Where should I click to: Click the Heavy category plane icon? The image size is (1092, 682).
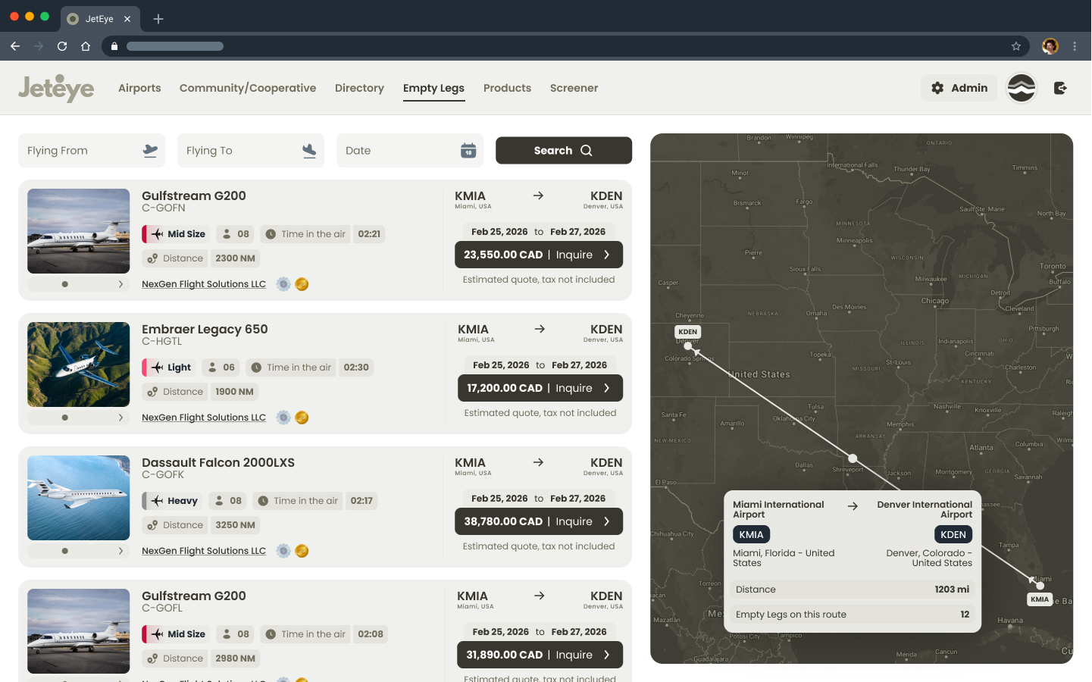click(157, 501)
